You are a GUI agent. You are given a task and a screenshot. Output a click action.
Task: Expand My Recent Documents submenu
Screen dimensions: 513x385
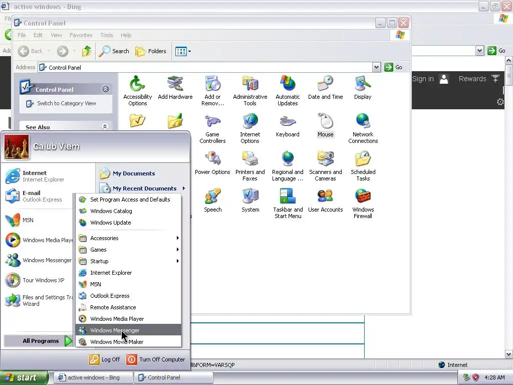[x=142, y=188]
